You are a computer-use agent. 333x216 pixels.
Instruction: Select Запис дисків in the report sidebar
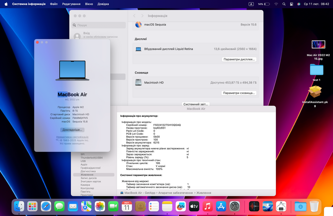pyautogui.click(x=88, y=178)
